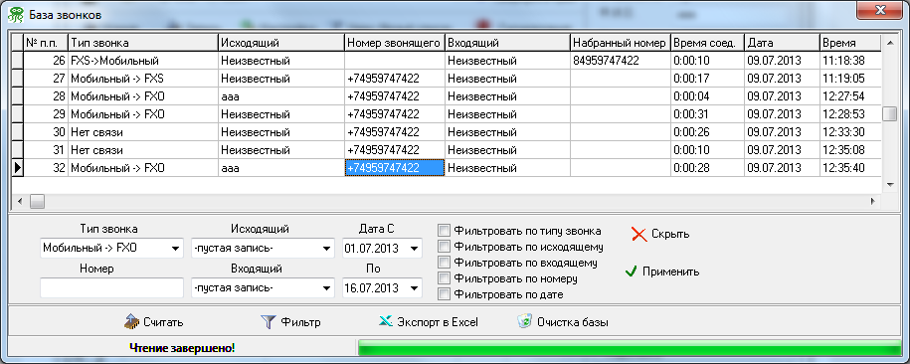Click the Чтение завершено! status text
This screenshot has width=910, height=364.
pos(182,348)
